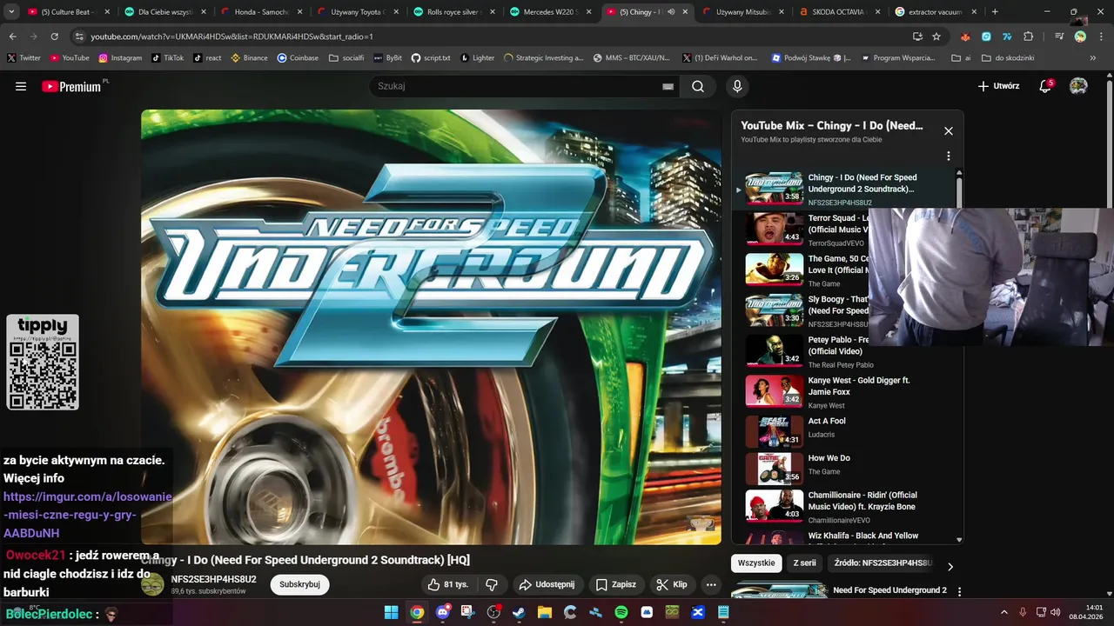Open the volume control in system tray

(x=1055, y=612)
